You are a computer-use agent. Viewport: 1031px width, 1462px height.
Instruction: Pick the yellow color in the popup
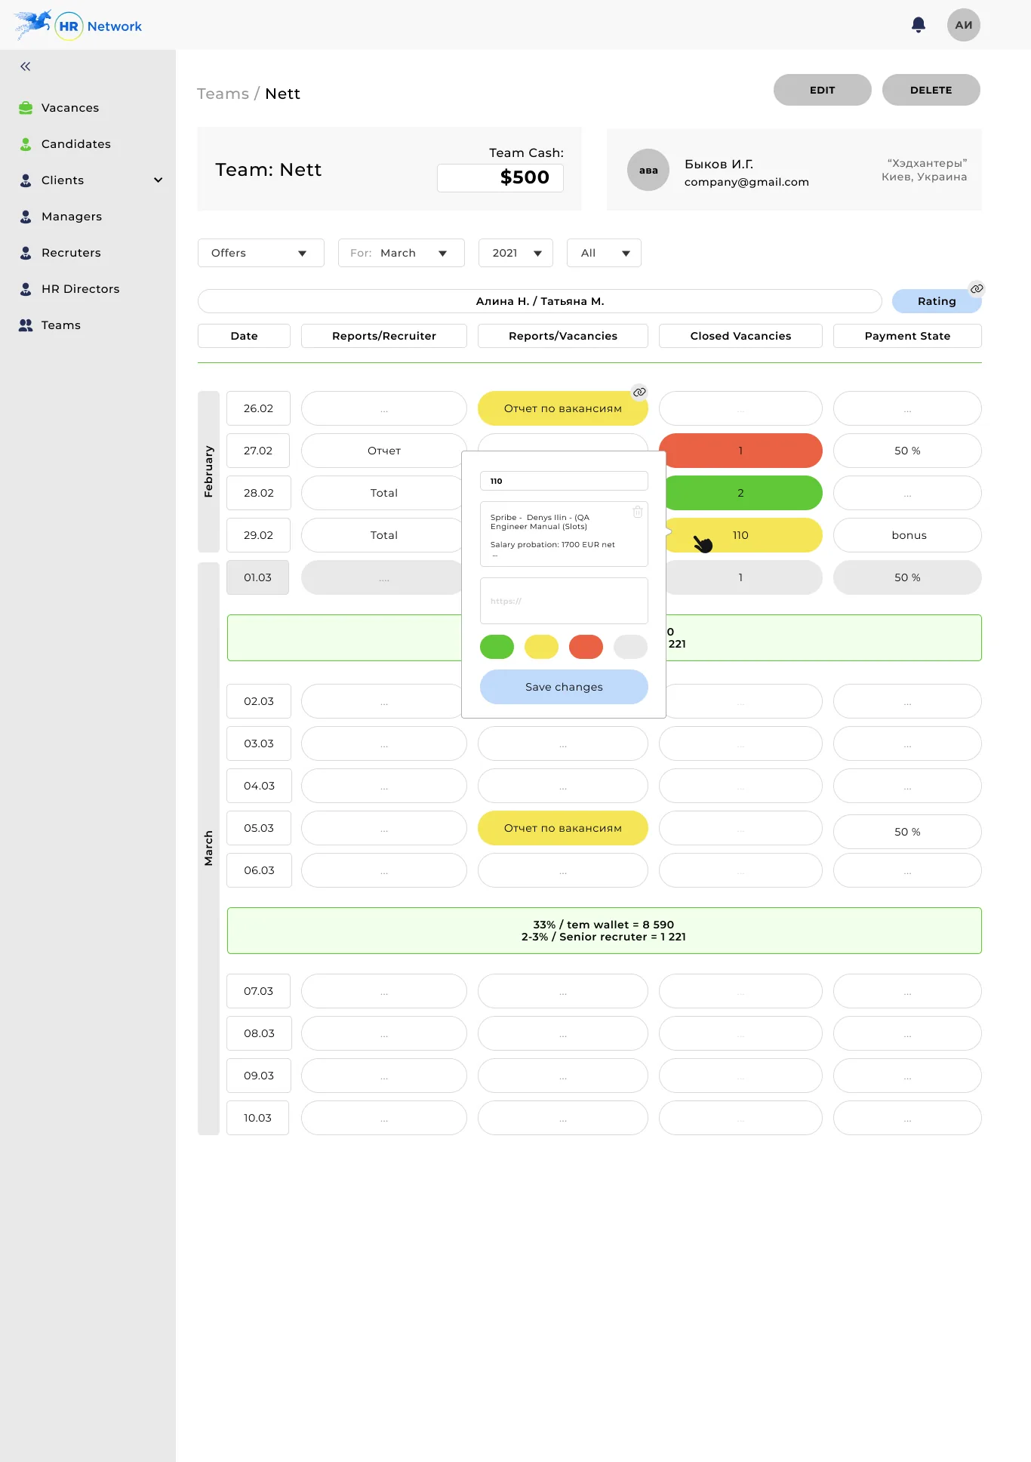coord(541,647)
